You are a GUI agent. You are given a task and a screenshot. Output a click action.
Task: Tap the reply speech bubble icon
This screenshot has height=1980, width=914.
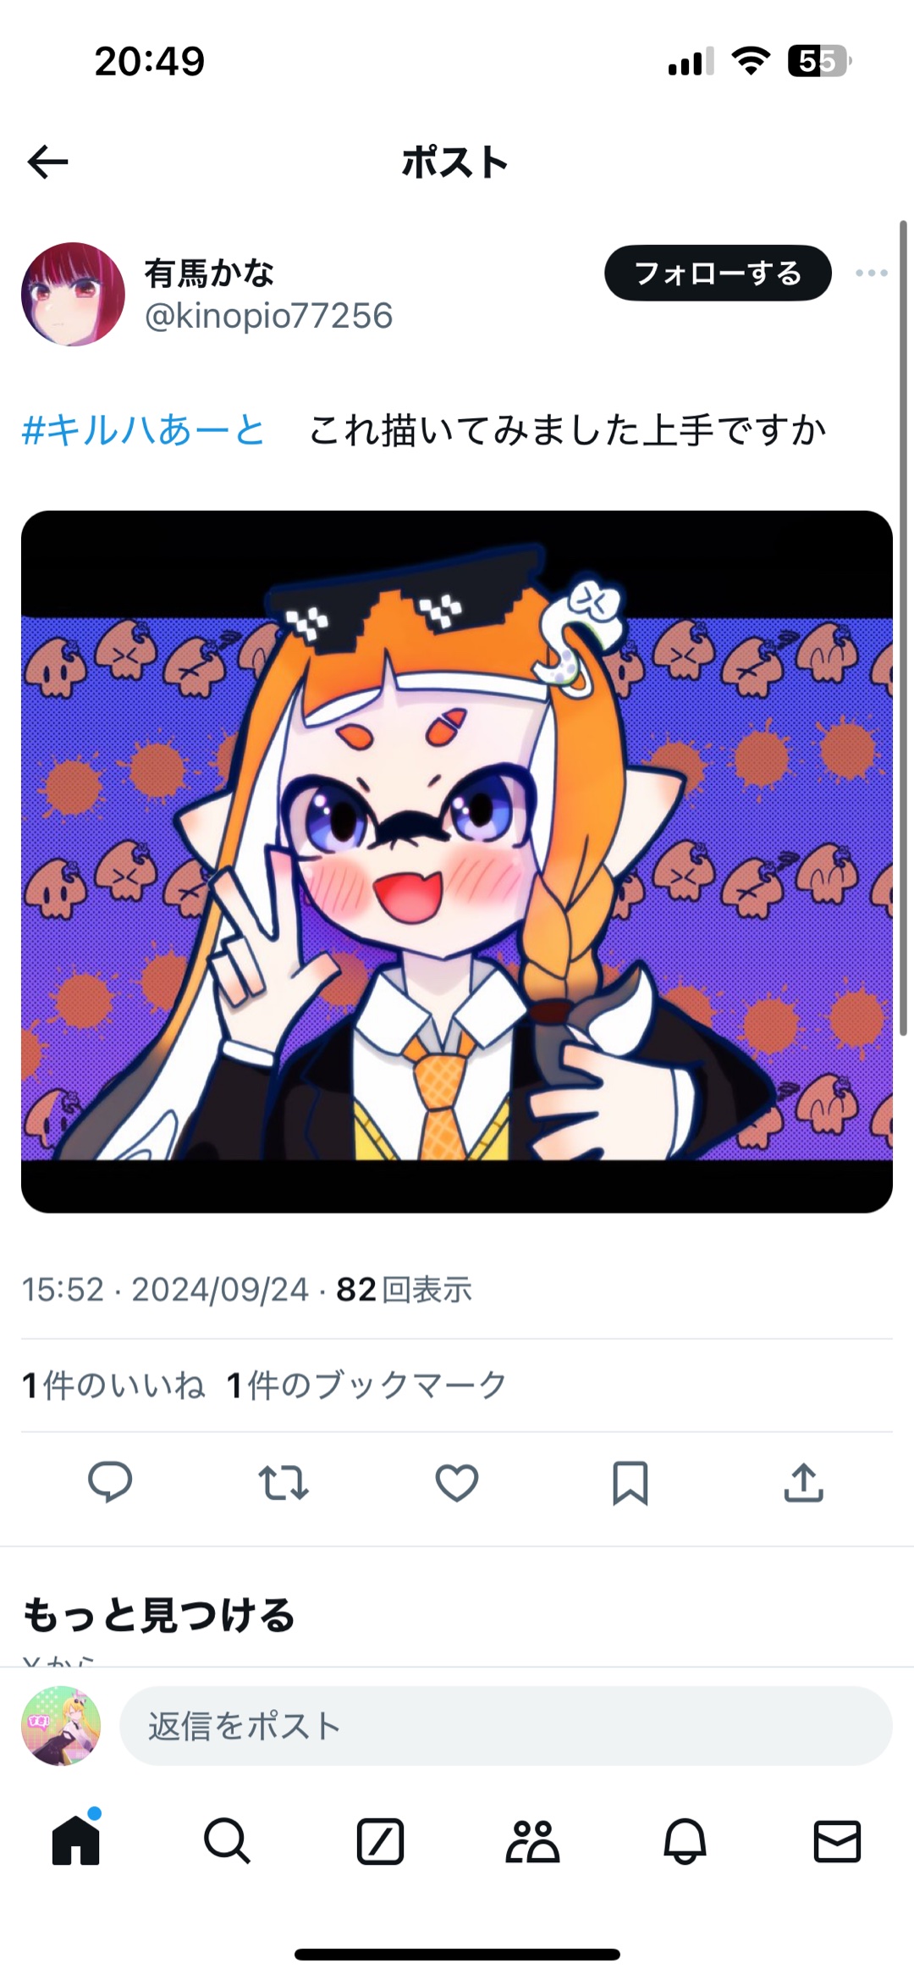click(x=110, y=1482)
